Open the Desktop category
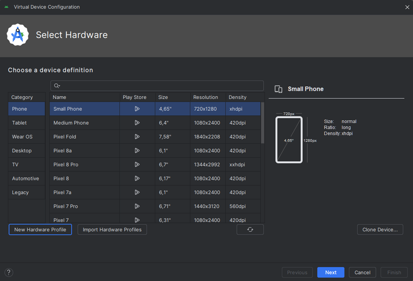The height and width of the screenshot is (281, 413). (27, 151)
